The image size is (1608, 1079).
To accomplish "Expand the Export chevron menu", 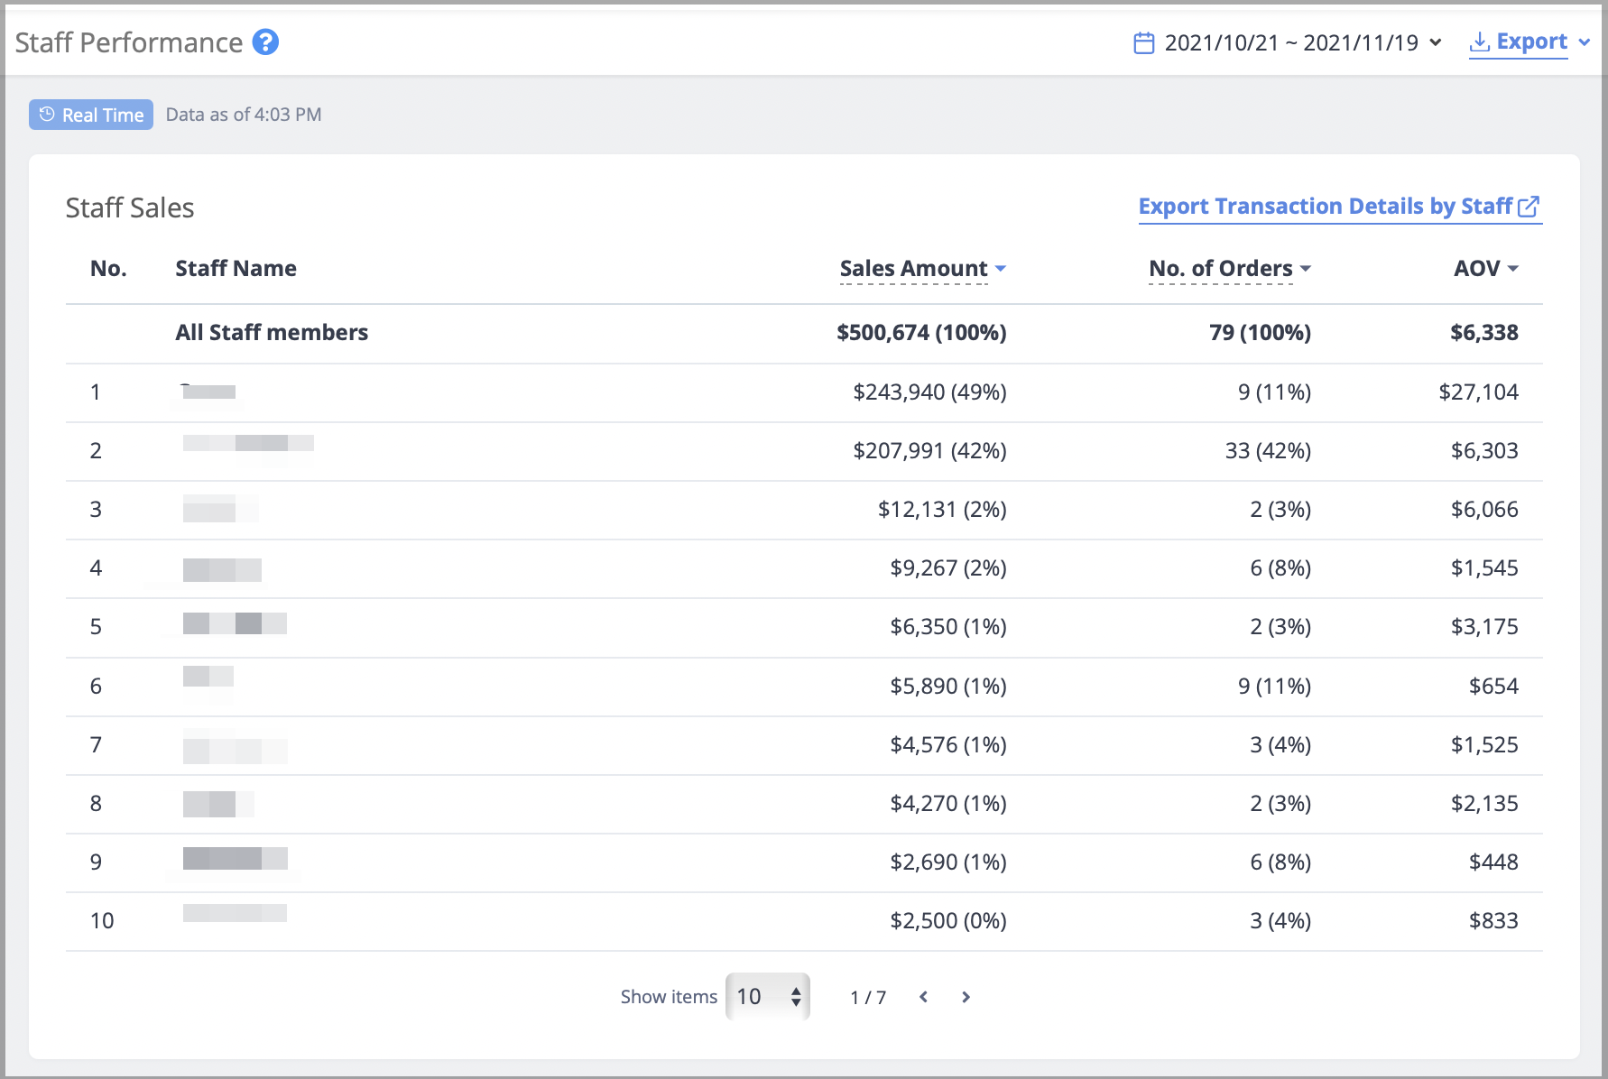I will pyautogui.click(x=1584, y=42).
